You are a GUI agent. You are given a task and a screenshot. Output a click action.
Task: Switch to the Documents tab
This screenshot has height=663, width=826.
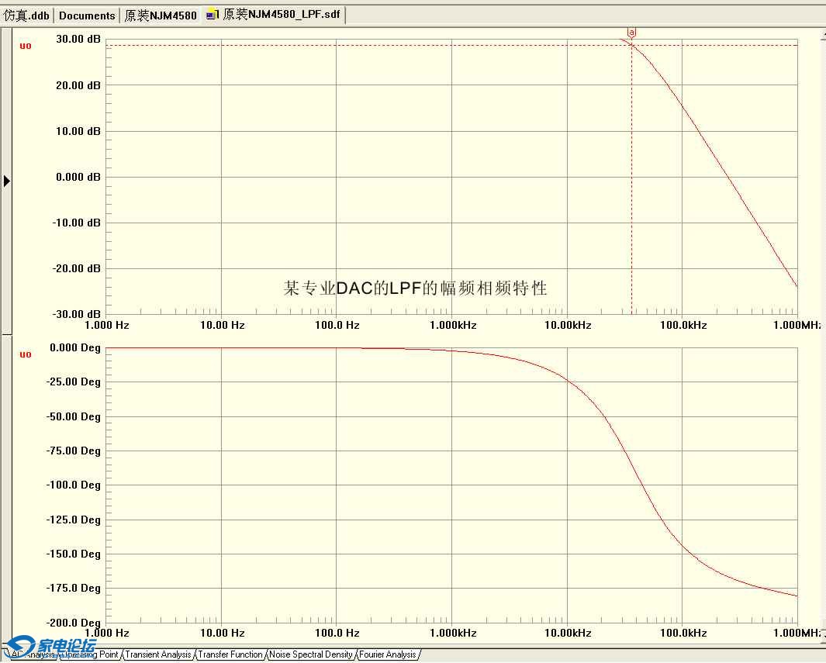(86, 15)
